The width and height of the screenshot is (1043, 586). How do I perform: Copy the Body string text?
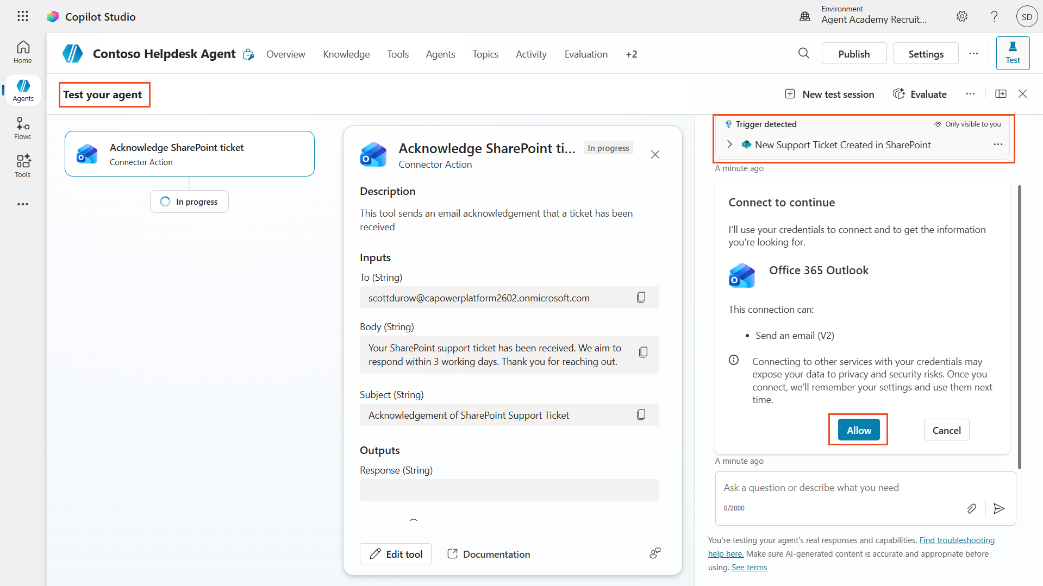pos(643,352)
